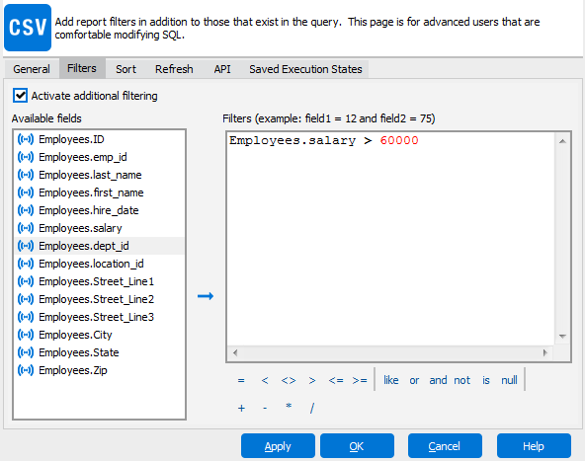Screen dimensions: 585x461
Task: Open the Saved Execution States tab
Action: coord(305,69)
